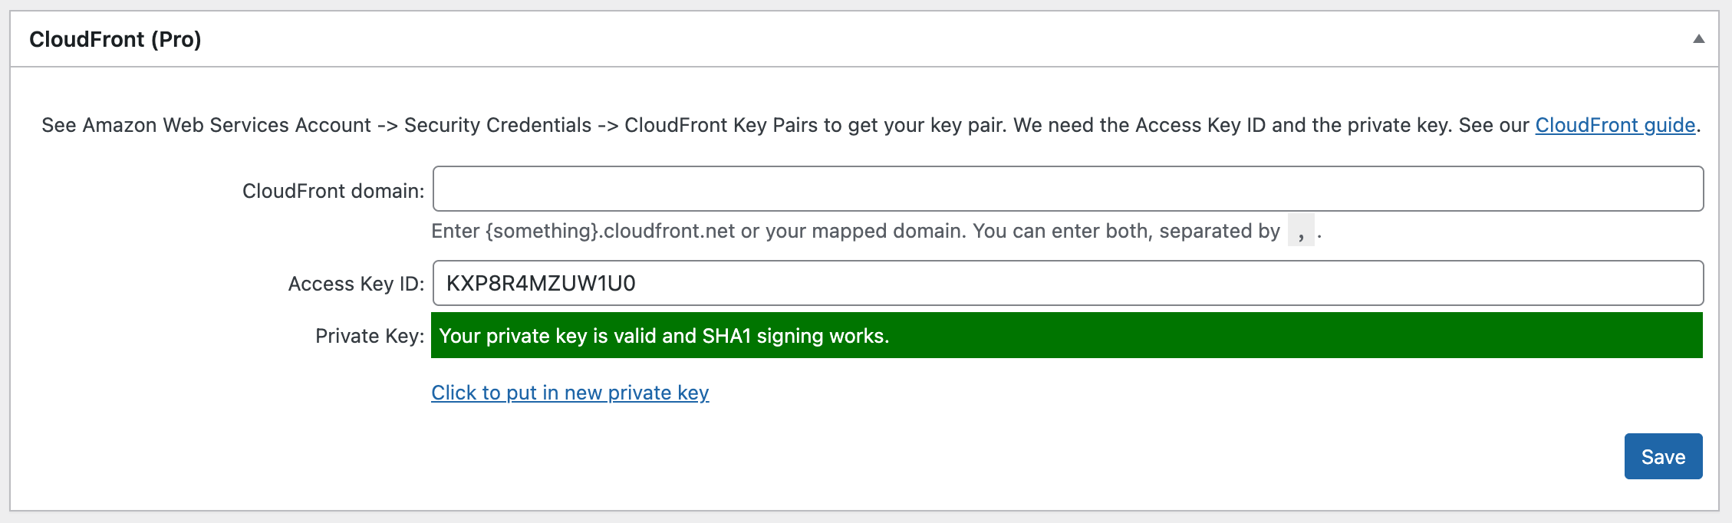Open the CloudFront guide link
This screenshot has height=523, width=1732.
pyautogui.click(x=1615, y=125)
